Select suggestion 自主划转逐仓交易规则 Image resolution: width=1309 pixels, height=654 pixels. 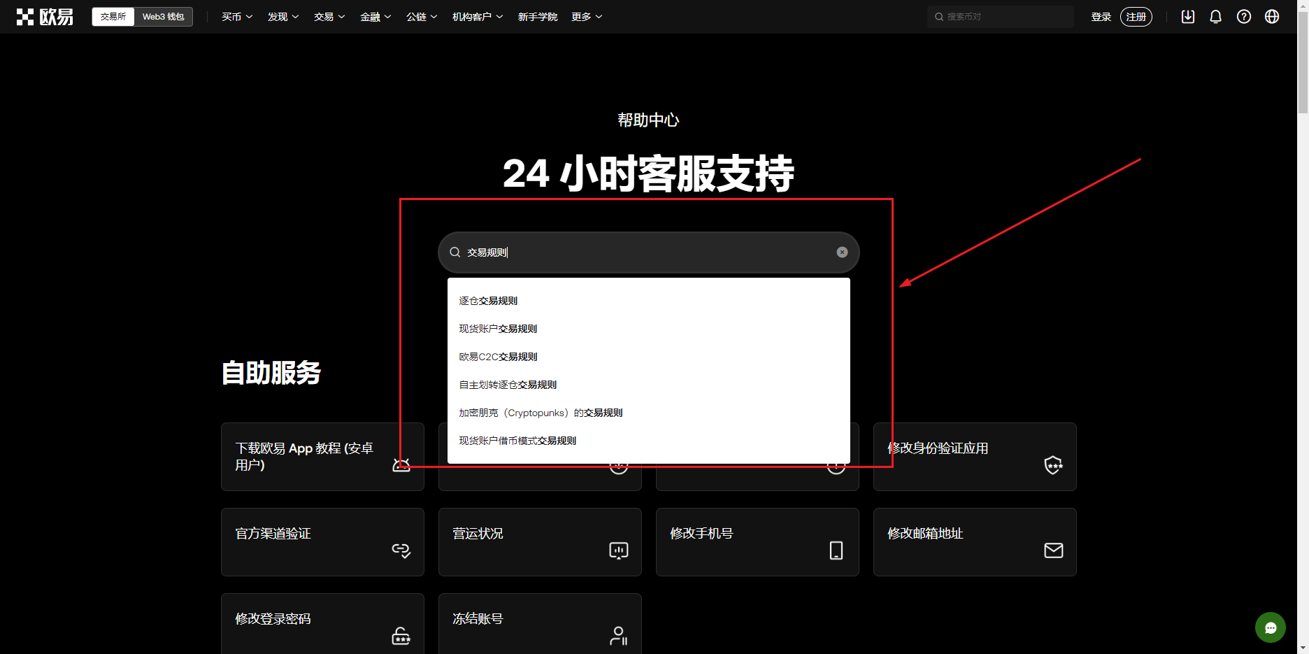click(x=649, y=385)
